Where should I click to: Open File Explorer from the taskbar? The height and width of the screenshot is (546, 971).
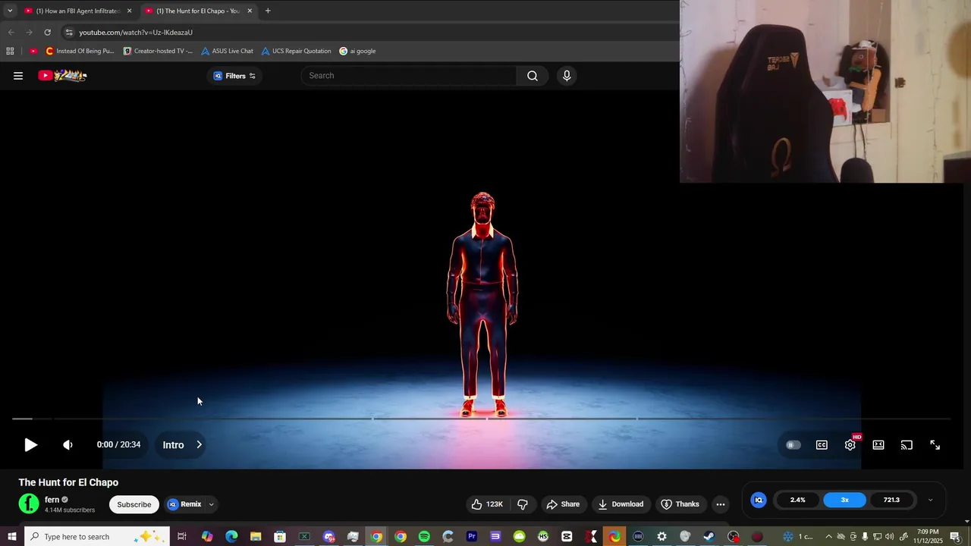(x=256, y=537)
